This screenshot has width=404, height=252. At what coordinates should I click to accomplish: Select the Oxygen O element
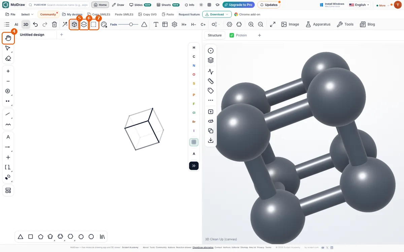194,75
